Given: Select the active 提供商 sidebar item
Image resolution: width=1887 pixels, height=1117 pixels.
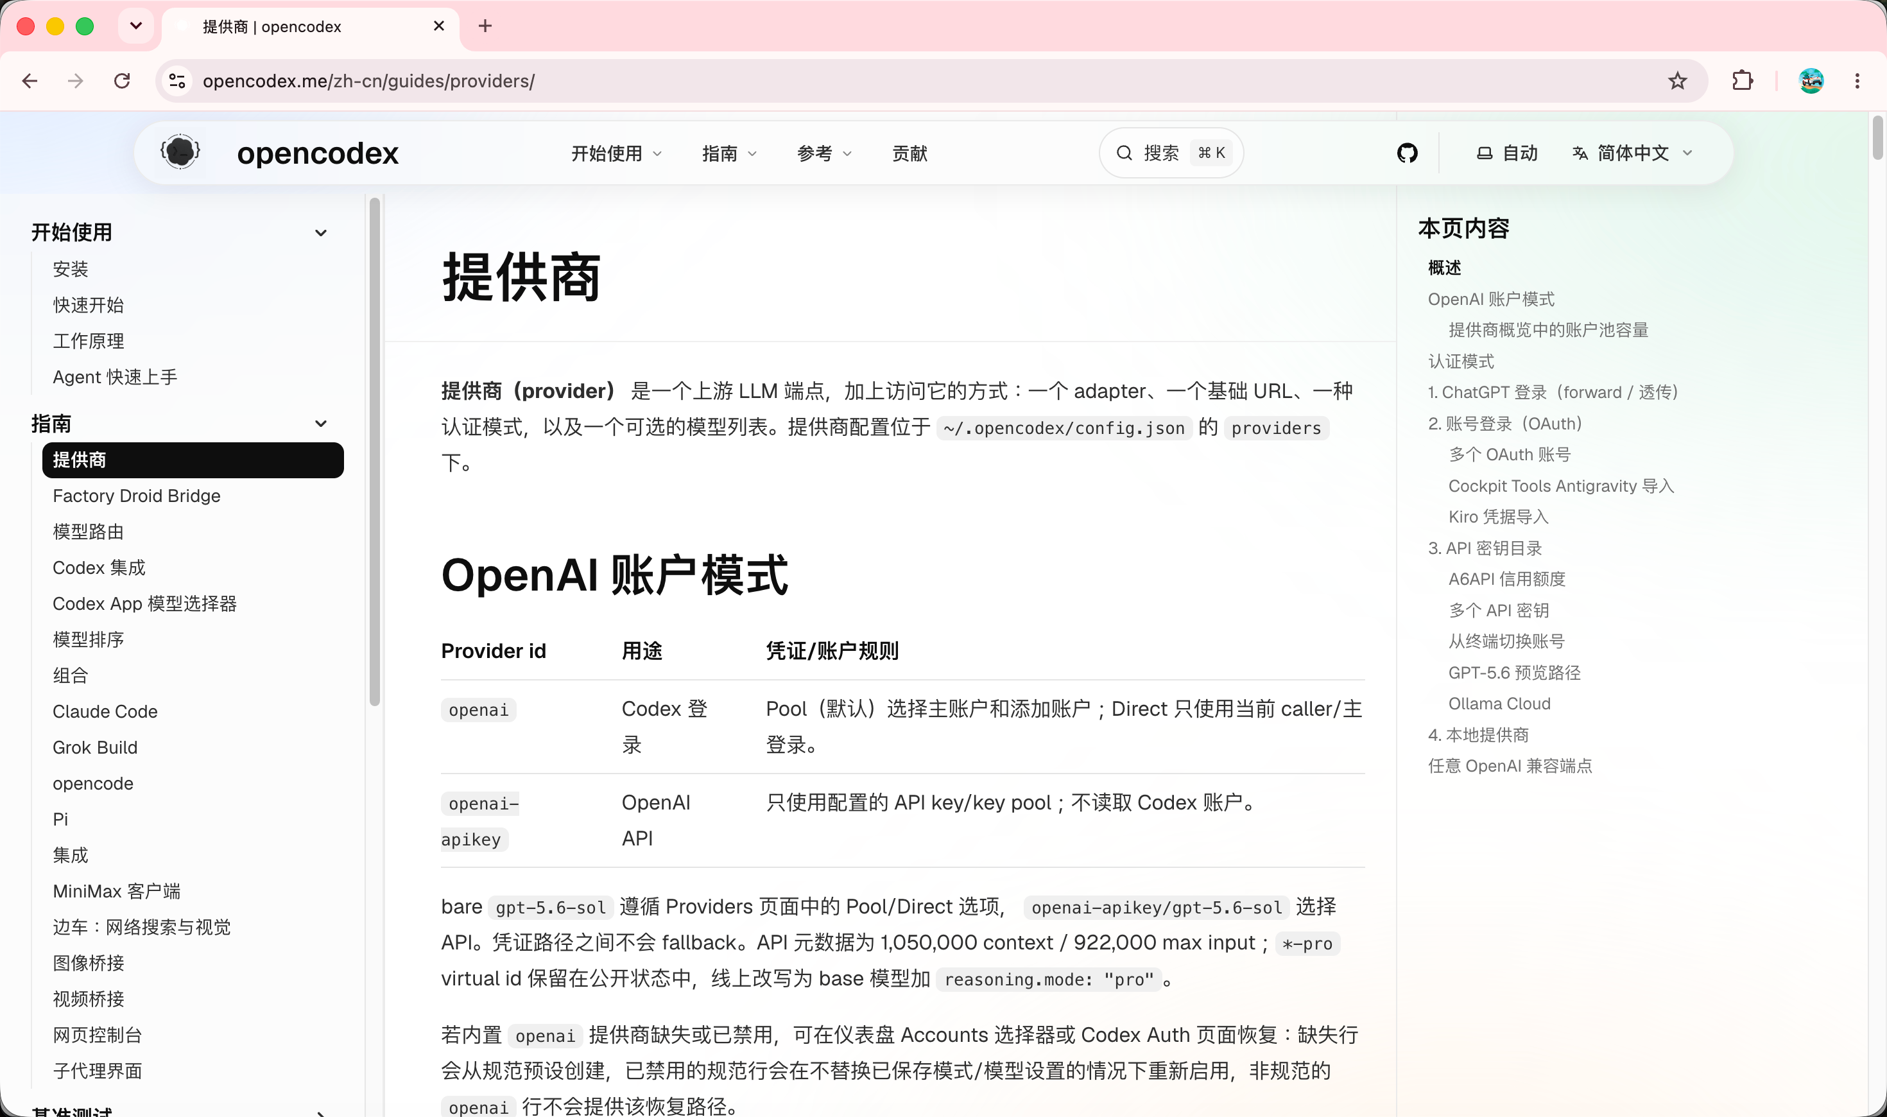Looking at the screenshot, I should point(193,460).
